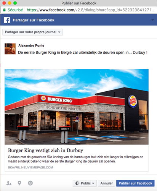Click the post message text field
The width and height of the screenshot is (157, 191).
point(83,52)
